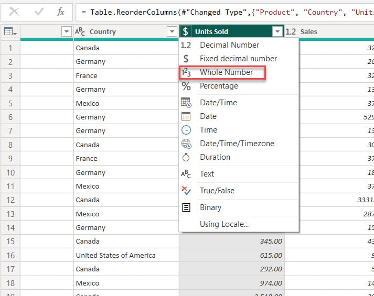Select Duration data type
Screen dimensions: 374x296
coord(239,157)
